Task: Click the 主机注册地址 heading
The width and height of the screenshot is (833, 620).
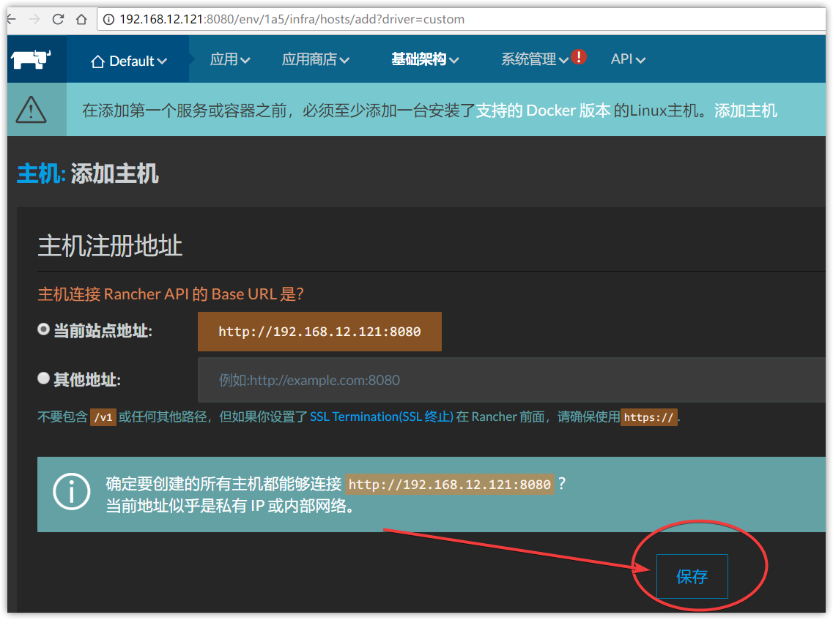Action: (110, 246)
